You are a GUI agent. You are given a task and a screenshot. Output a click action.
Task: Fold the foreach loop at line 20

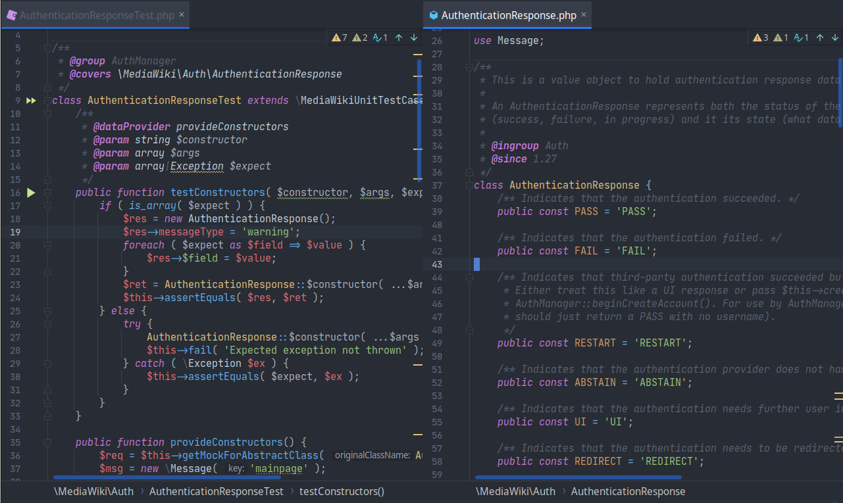click(47, 245)
